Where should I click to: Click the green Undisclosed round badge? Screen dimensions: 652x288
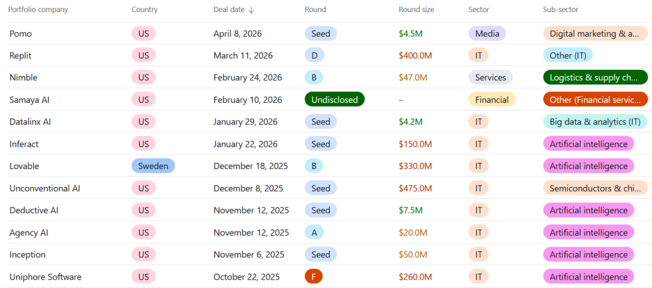[x=334, y=100]
